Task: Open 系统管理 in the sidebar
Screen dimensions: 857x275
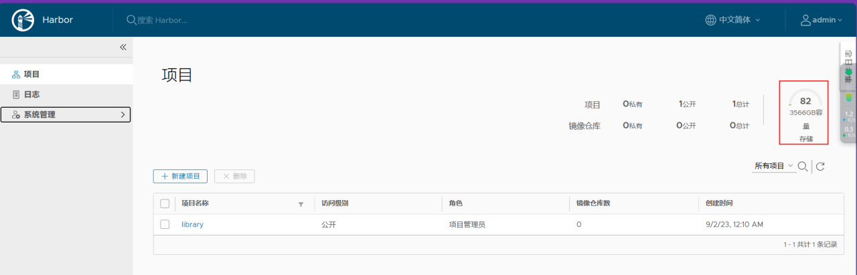Action: [66, 114]
